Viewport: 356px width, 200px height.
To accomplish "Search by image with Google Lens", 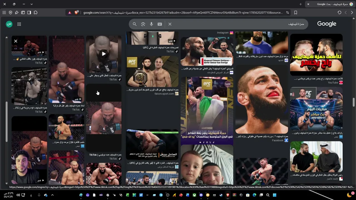I will [x=143, y=24].
